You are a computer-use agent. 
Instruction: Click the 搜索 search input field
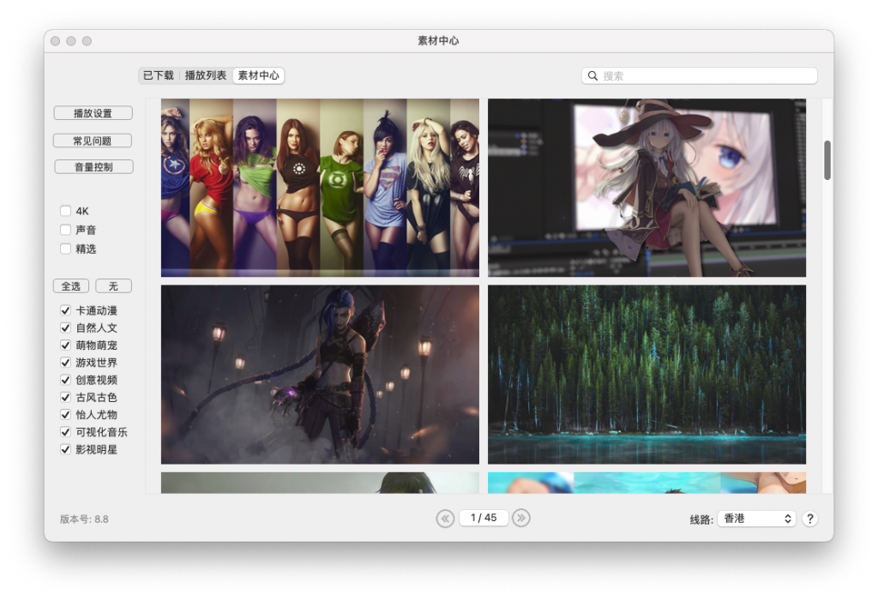tap(700, 75)
